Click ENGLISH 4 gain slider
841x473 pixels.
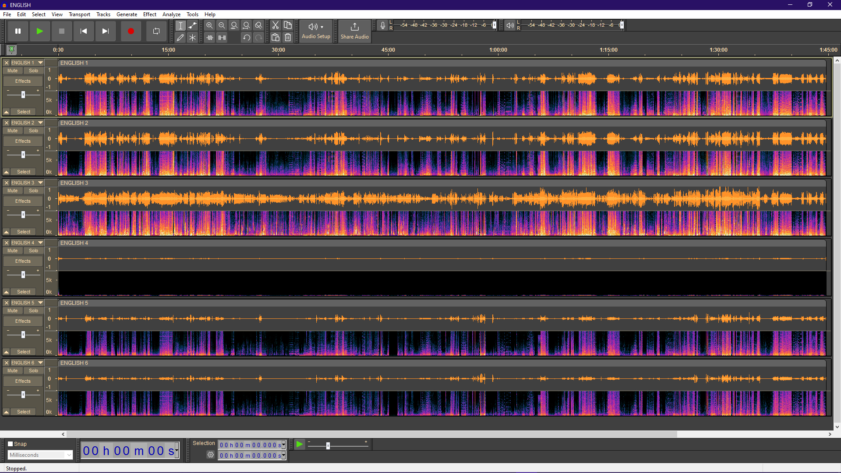point(23,274)
